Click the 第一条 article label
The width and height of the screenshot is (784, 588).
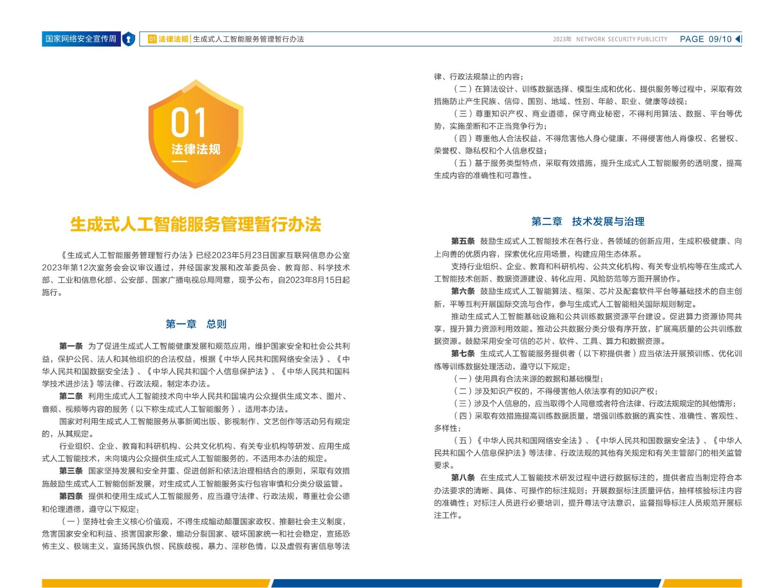click(71, 346)
